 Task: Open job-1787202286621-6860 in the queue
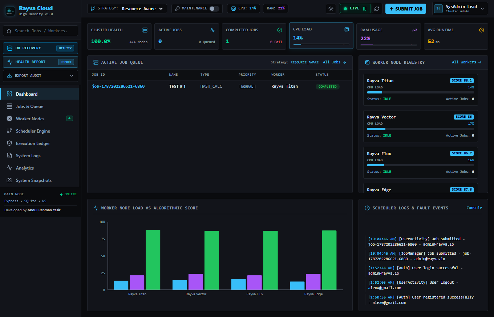tap(118, 87)
